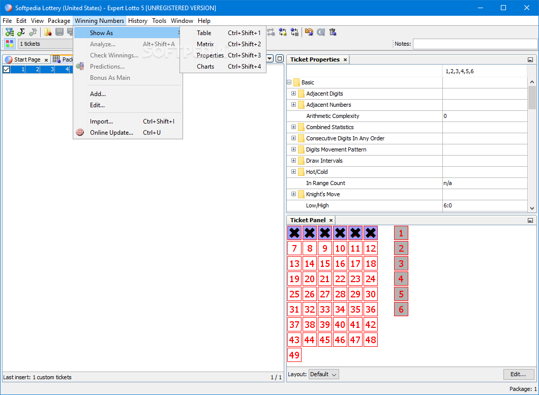Click the app logo in the title bar

8,8
